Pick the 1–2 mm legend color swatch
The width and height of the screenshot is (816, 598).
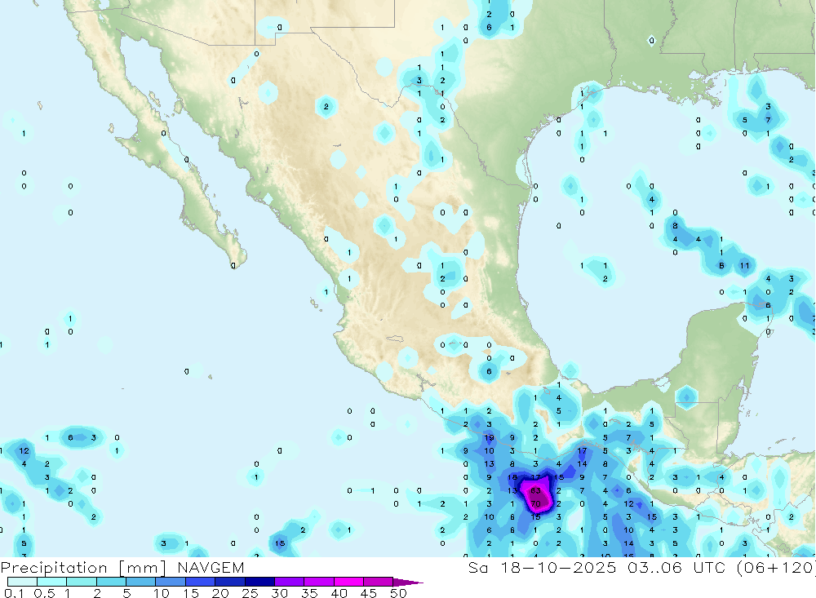click(82, 582)
